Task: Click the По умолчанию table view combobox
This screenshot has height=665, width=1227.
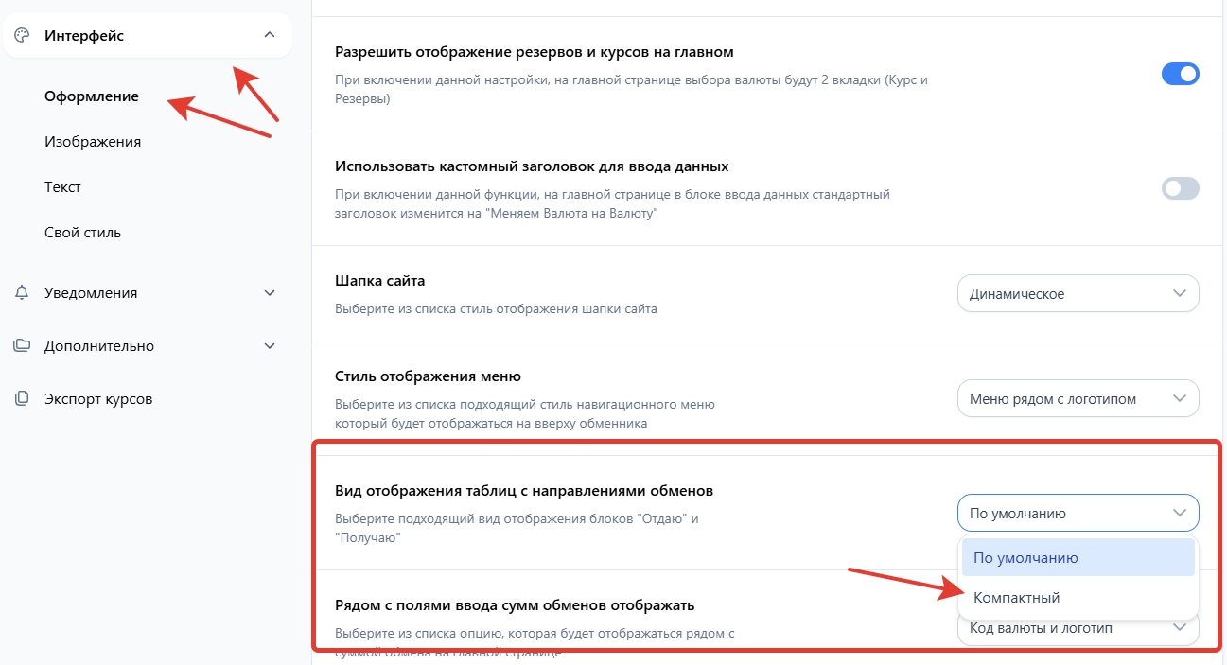Action: 1078,514
